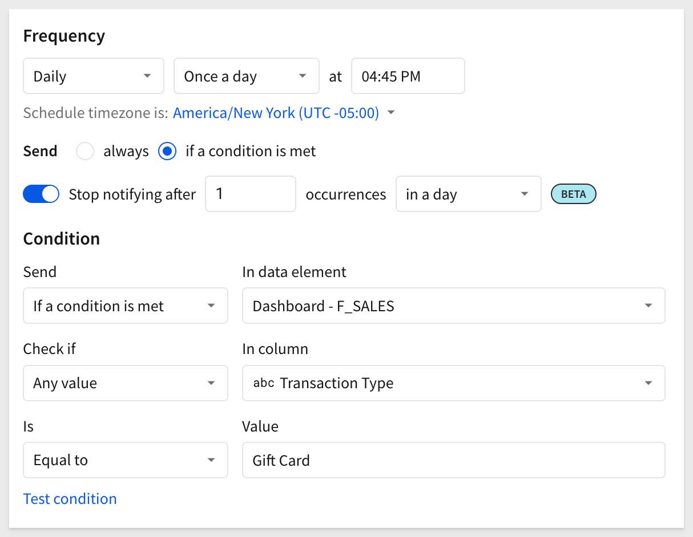
Task: Click the Equal to arrow icon
Action: tap(211, 460)
